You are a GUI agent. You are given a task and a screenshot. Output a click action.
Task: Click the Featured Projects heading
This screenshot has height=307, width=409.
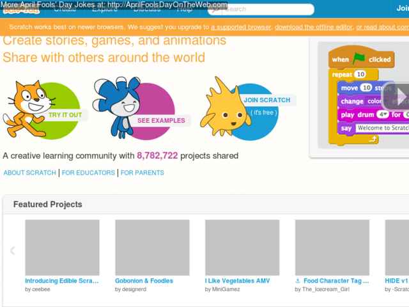47,204
